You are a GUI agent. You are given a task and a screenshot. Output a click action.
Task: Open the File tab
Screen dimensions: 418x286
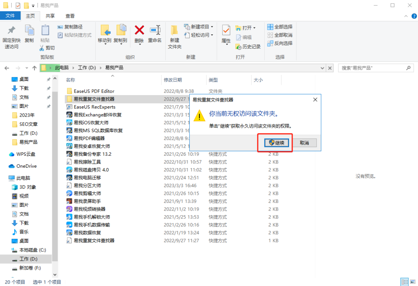click(10, 16)
